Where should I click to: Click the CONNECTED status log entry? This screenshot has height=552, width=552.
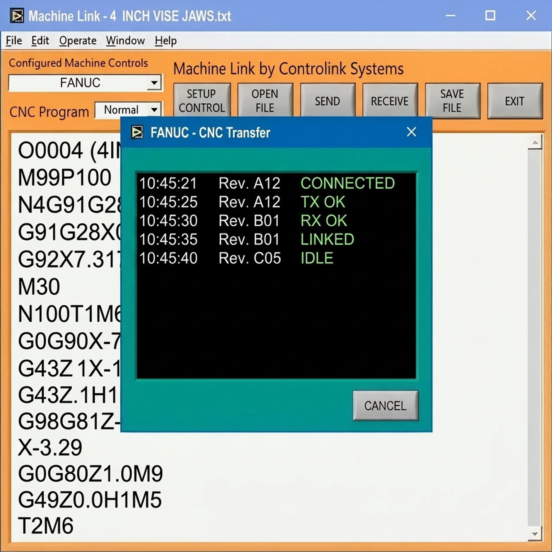point(348,183)
